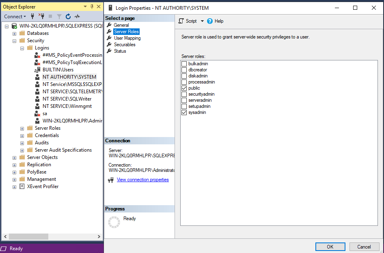This screenshot has height=253, width=384.
Task: Click the Disconnect plug icon with red X
Action: (x=41, y=17)
